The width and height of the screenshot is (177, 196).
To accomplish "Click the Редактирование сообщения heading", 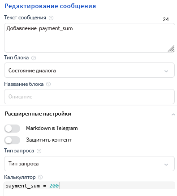I will point(50,6).
